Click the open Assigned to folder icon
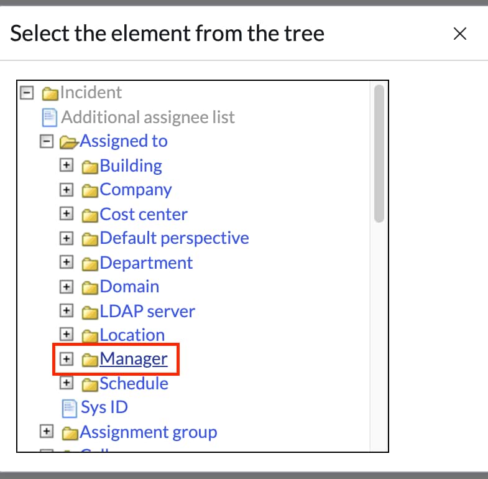 [68, 142]
